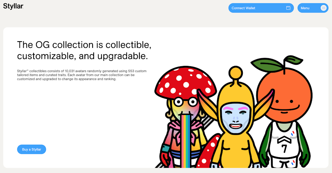Click the Buy a Styllar button
Image resolution: width=332 pixels, height=173 pixels.
click(x=32, y=149)
